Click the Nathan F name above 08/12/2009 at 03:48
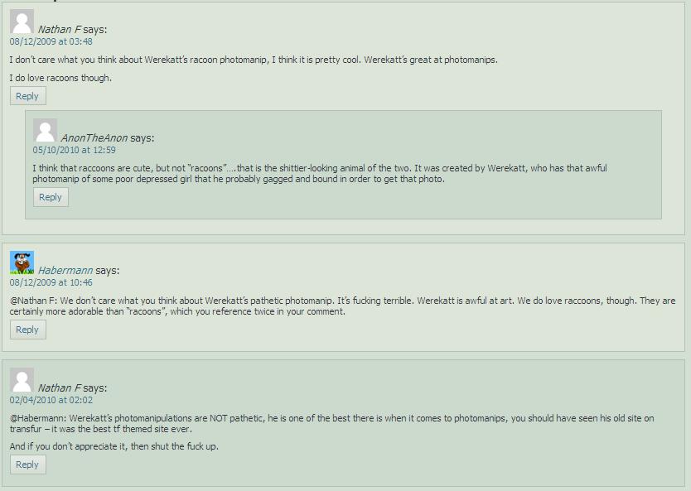Screen dimensions: 691x491 pos(60,29)
